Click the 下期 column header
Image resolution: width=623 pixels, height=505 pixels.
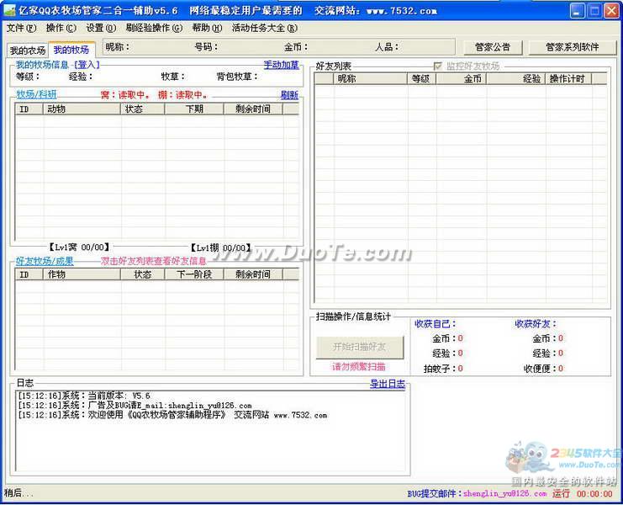pos(194,109)
